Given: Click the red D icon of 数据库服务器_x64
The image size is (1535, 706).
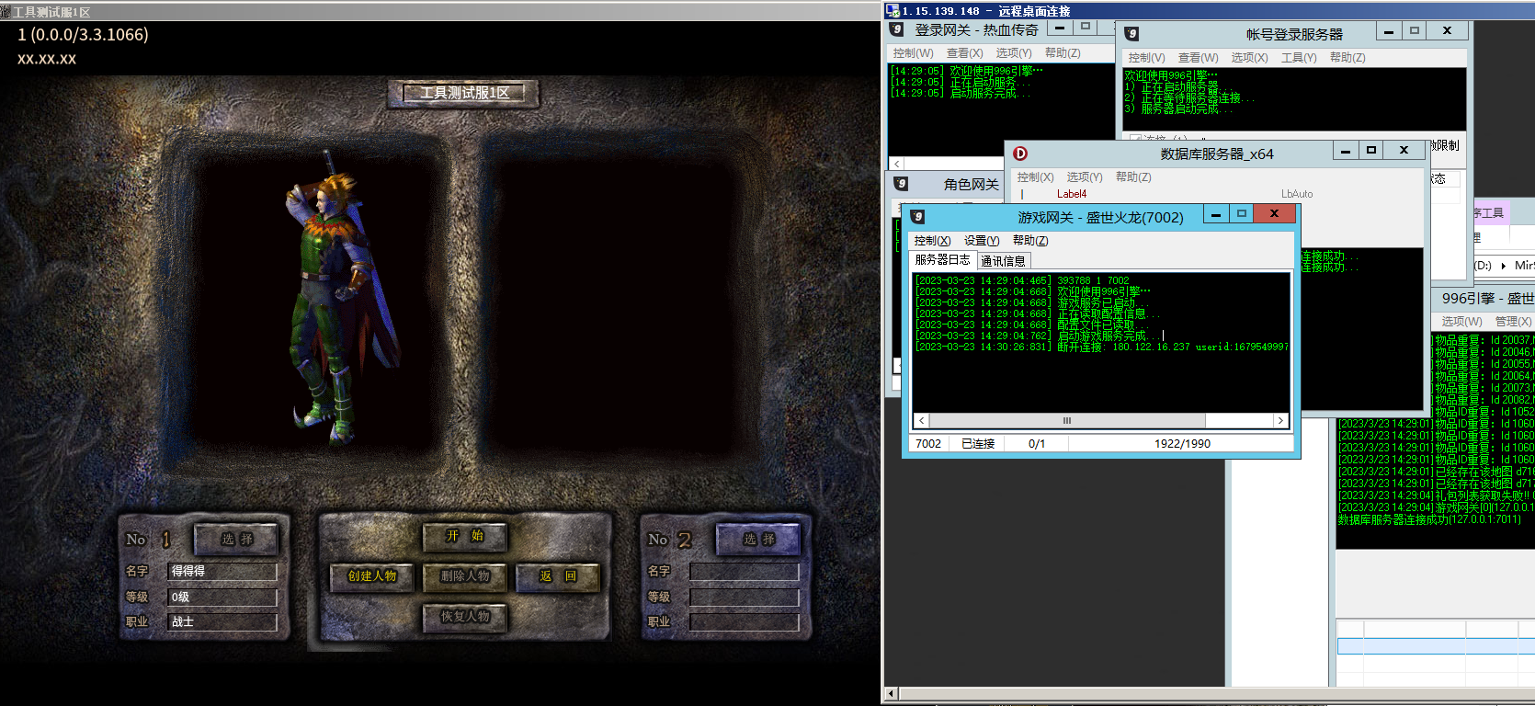Looking at the screenshot, I should [1020, 154].
